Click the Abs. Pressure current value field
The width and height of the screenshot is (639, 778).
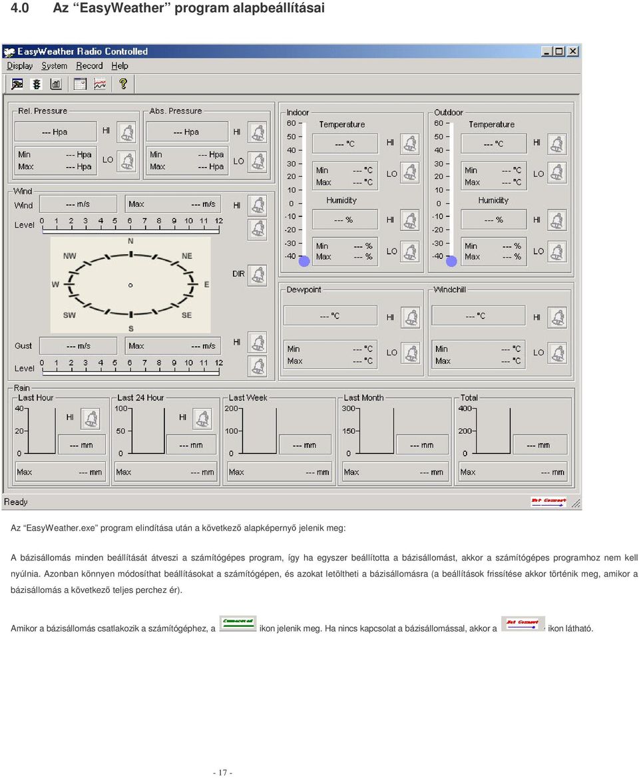(187, 132)
